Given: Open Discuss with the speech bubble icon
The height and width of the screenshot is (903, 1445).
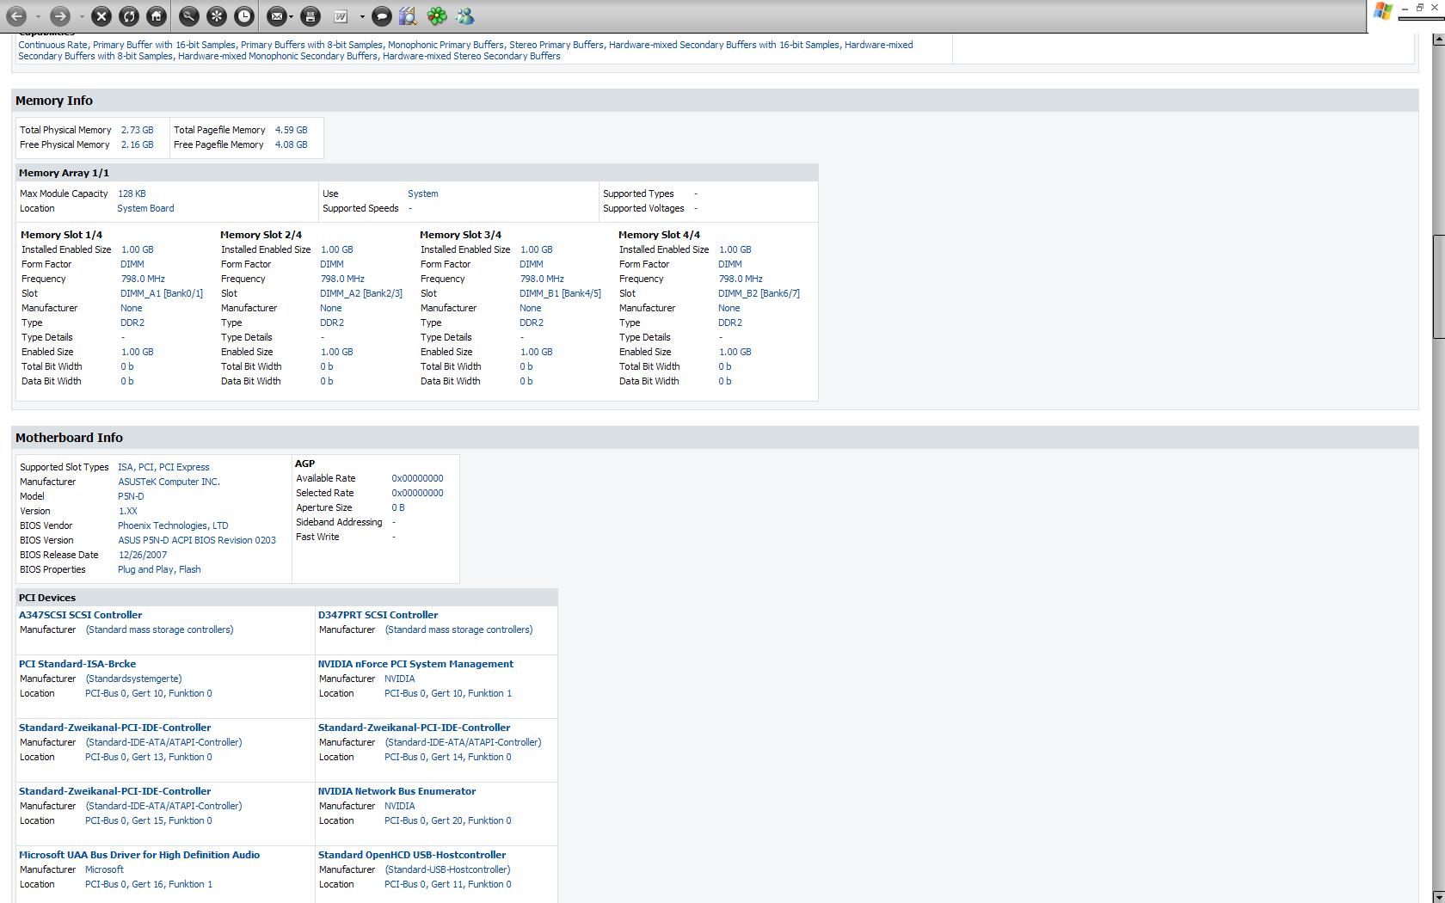Looking at the screenshot, I should [x=382, y=15].
